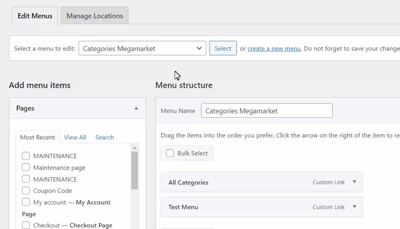This screenshot has width=400, height=229.
Task: Follow the create a new menu link
Action: (274, 49)
